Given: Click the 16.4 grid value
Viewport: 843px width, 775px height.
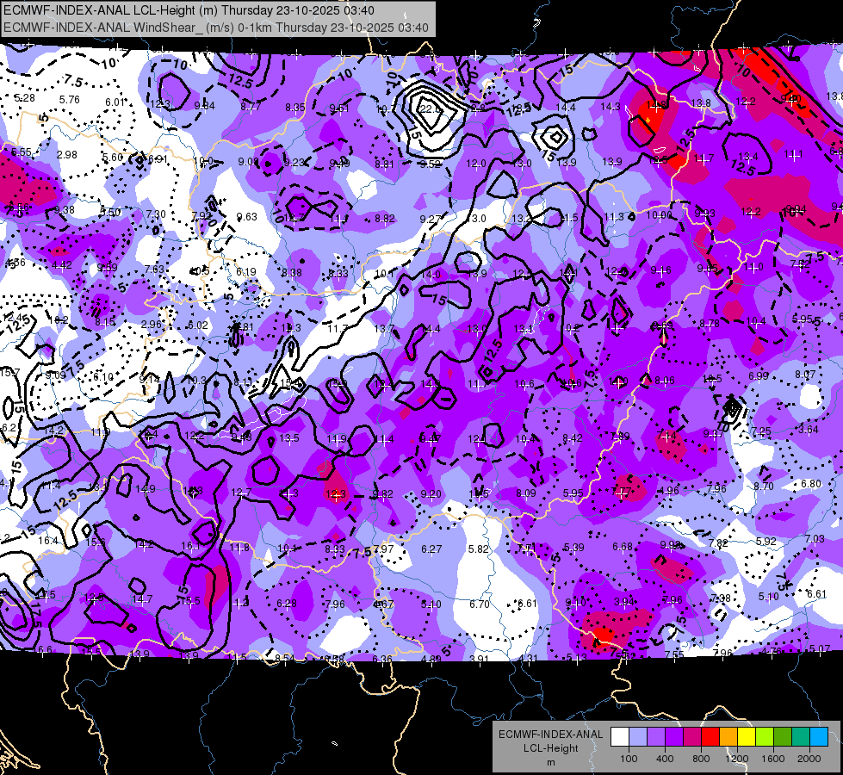Looking at the screenshot, I should [48, 541].
